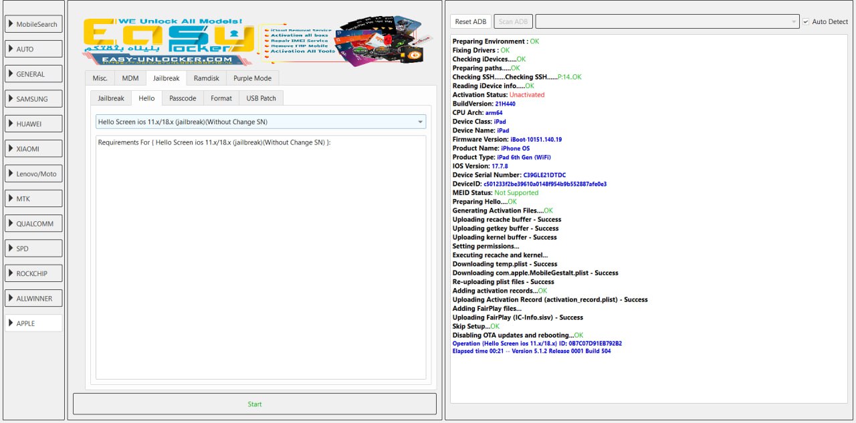
Task: Click the Uploading Activation Record Success line
Action: click(550, 299)
